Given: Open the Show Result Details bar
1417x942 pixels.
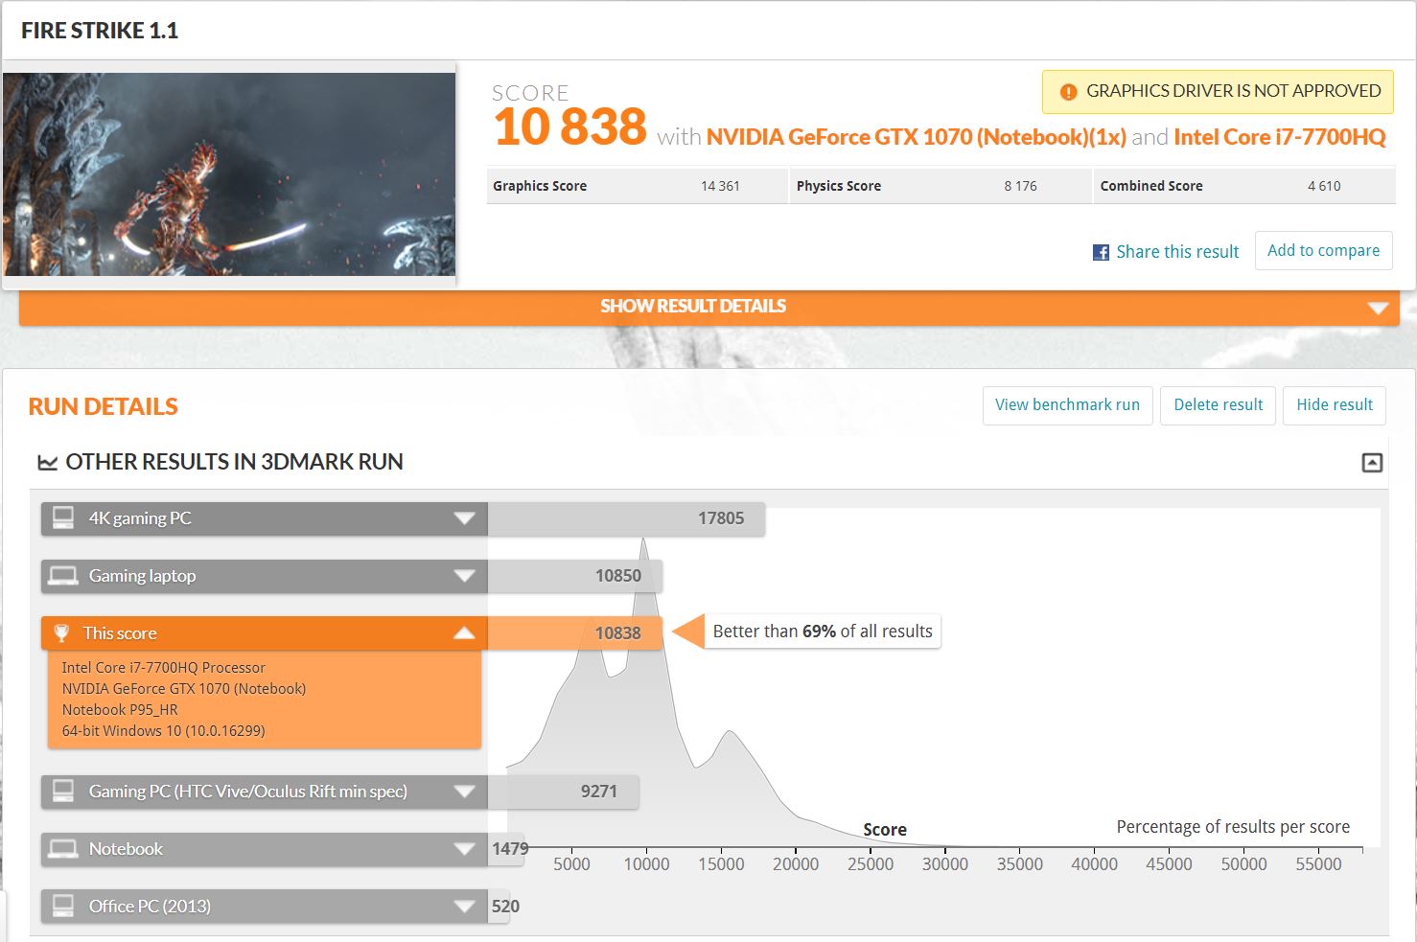Looking at the screenshot, I should click(708, 307).
